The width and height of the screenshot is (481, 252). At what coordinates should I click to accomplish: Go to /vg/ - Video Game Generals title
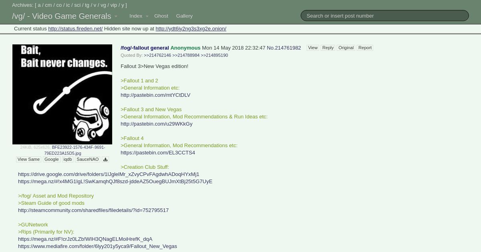pyautogui.click(x=61, y=16)
